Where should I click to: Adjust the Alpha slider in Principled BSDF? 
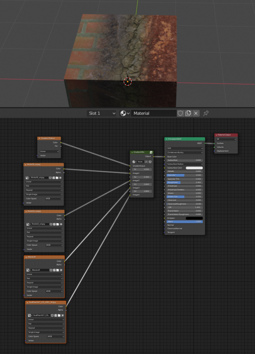(184, 222)
